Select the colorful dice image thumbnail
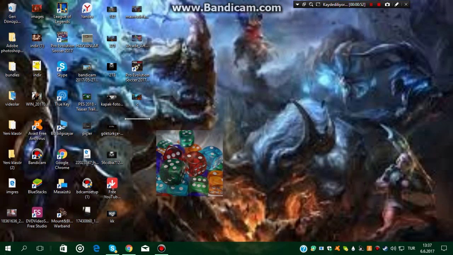The width and height of the screenshot is (453, 255). (189, 163)
